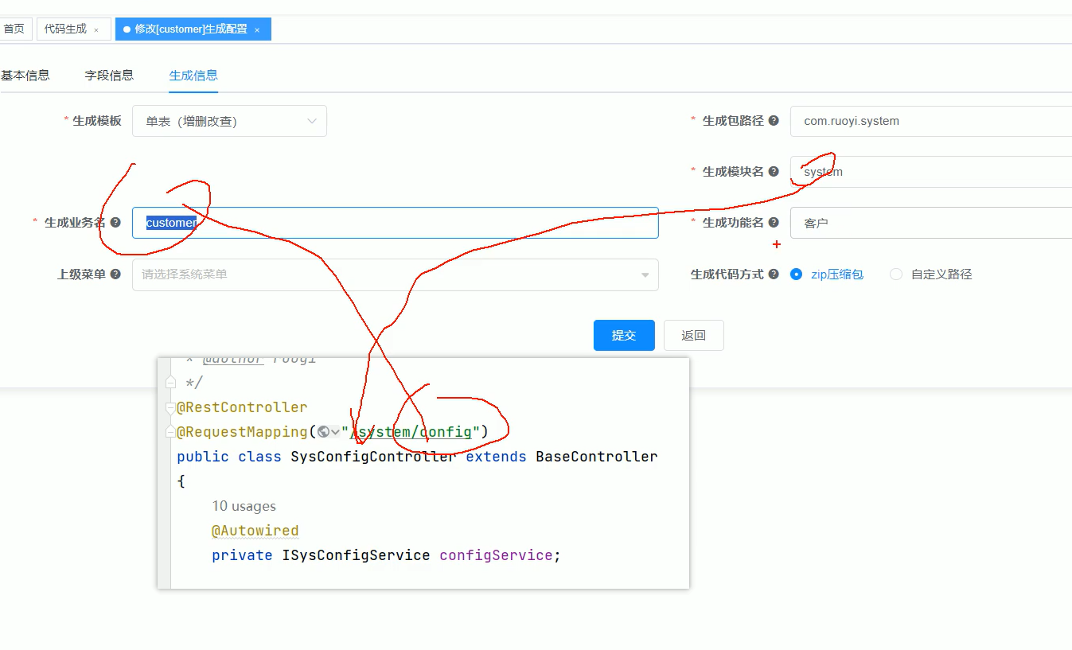Switch to the 代码生成 tab
1072x650 pixels.
pos(65,29)
